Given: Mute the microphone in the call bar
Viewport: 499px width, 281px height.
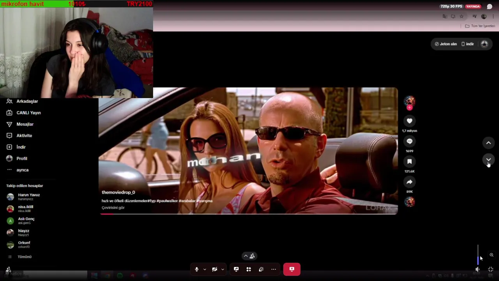Looking at the screenshot, I should pos(196,269).
